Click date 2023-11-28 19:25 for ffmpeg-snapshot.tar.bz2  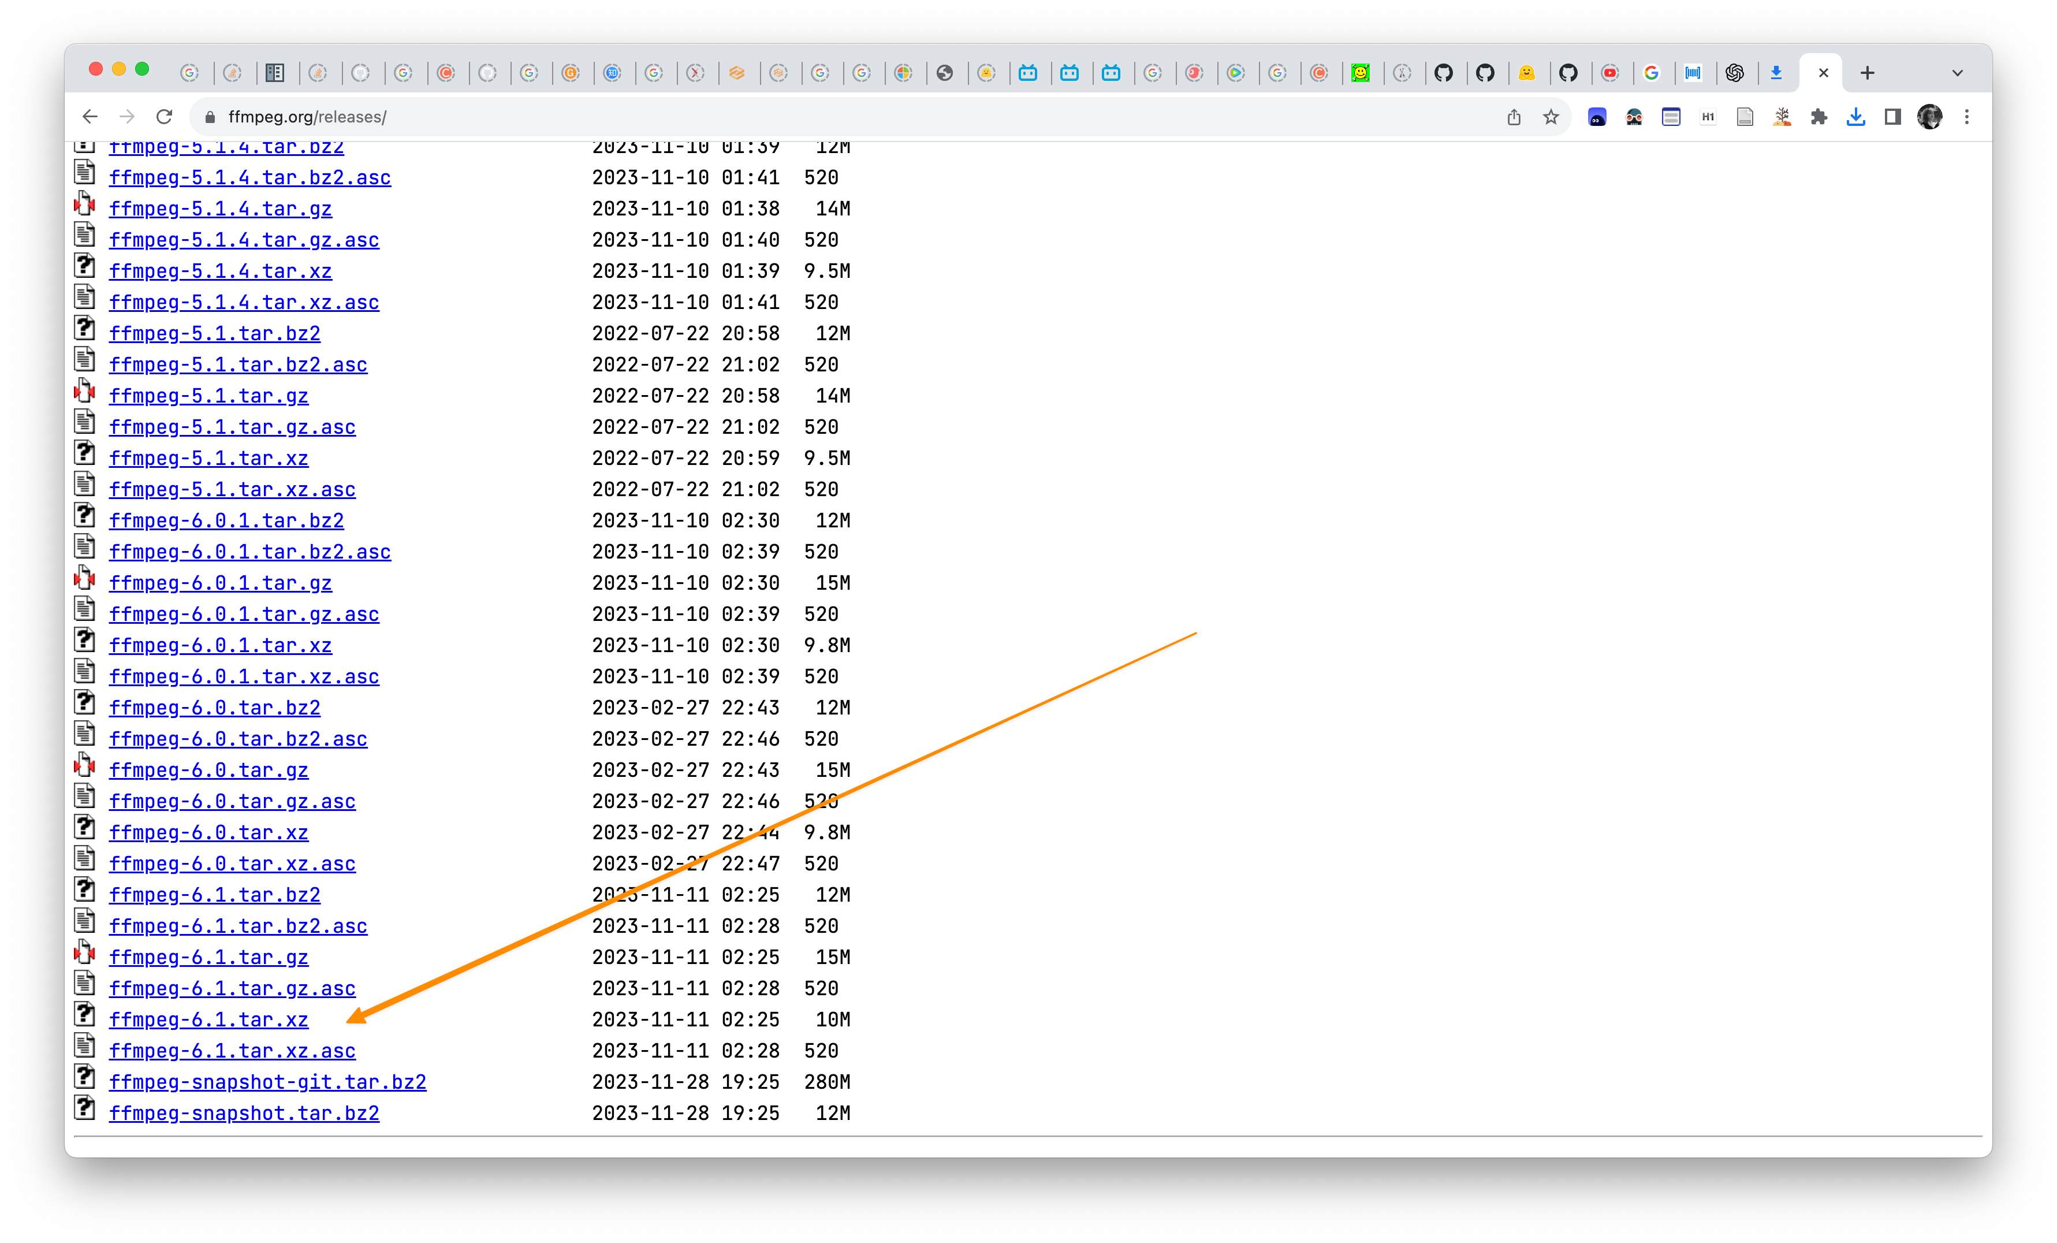(685, 1114)
